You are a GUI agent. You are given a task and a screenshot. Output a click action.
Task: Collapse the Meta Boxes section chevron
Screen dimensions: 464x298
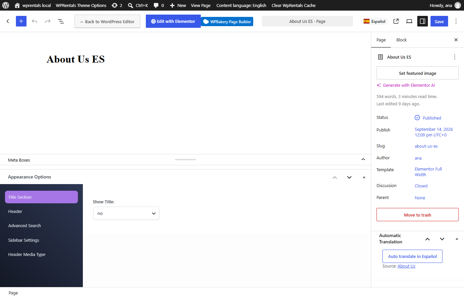(363, 160)
